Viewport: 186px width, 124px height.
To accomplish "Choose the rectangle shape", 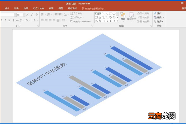I will (x=111, y=14).
